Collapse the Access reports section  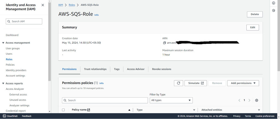point(3,83)
